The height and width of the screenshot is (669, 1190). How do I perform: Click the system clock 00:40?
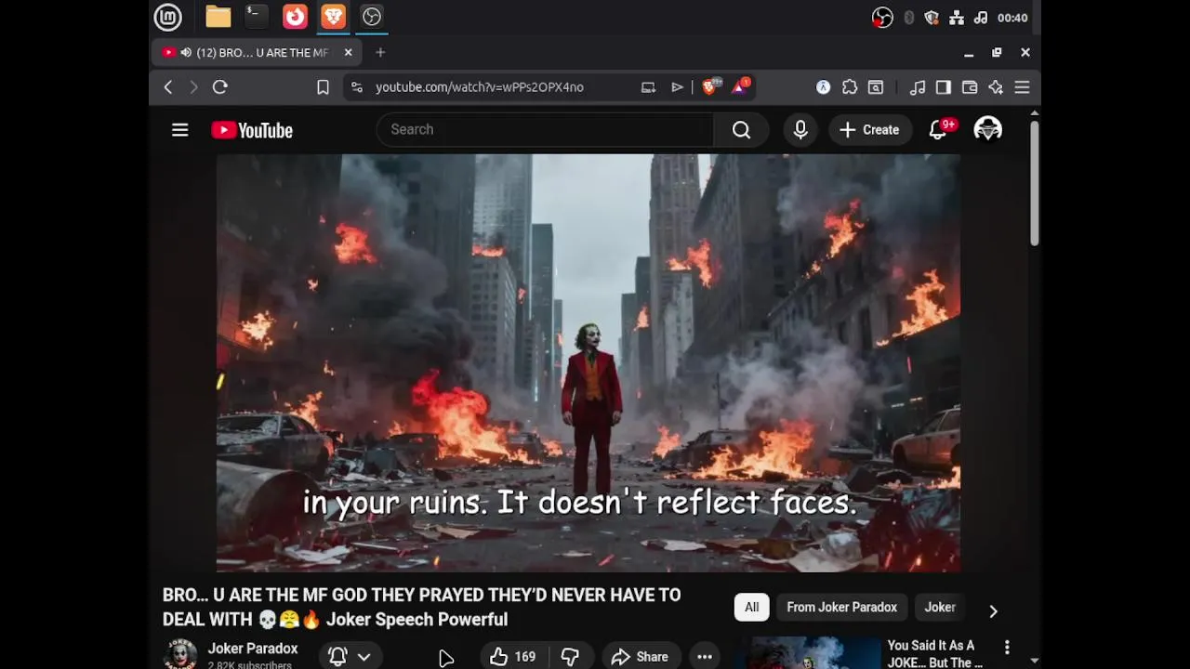pos(1012,18)
